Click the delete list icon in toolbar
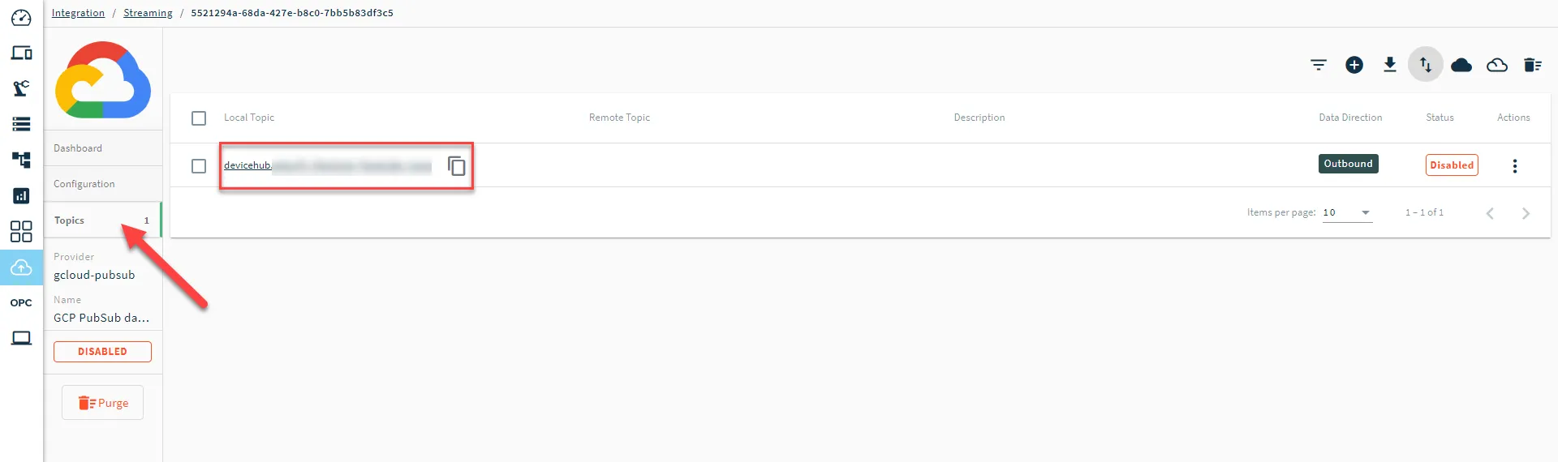Image resolution: width=1558 pixels, height=462 pixels. tap(1533, 65)
